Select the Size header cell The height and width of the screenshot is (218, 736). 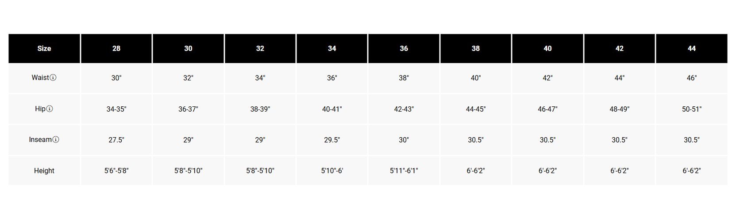pyautogui.click(x=44, y=49)
